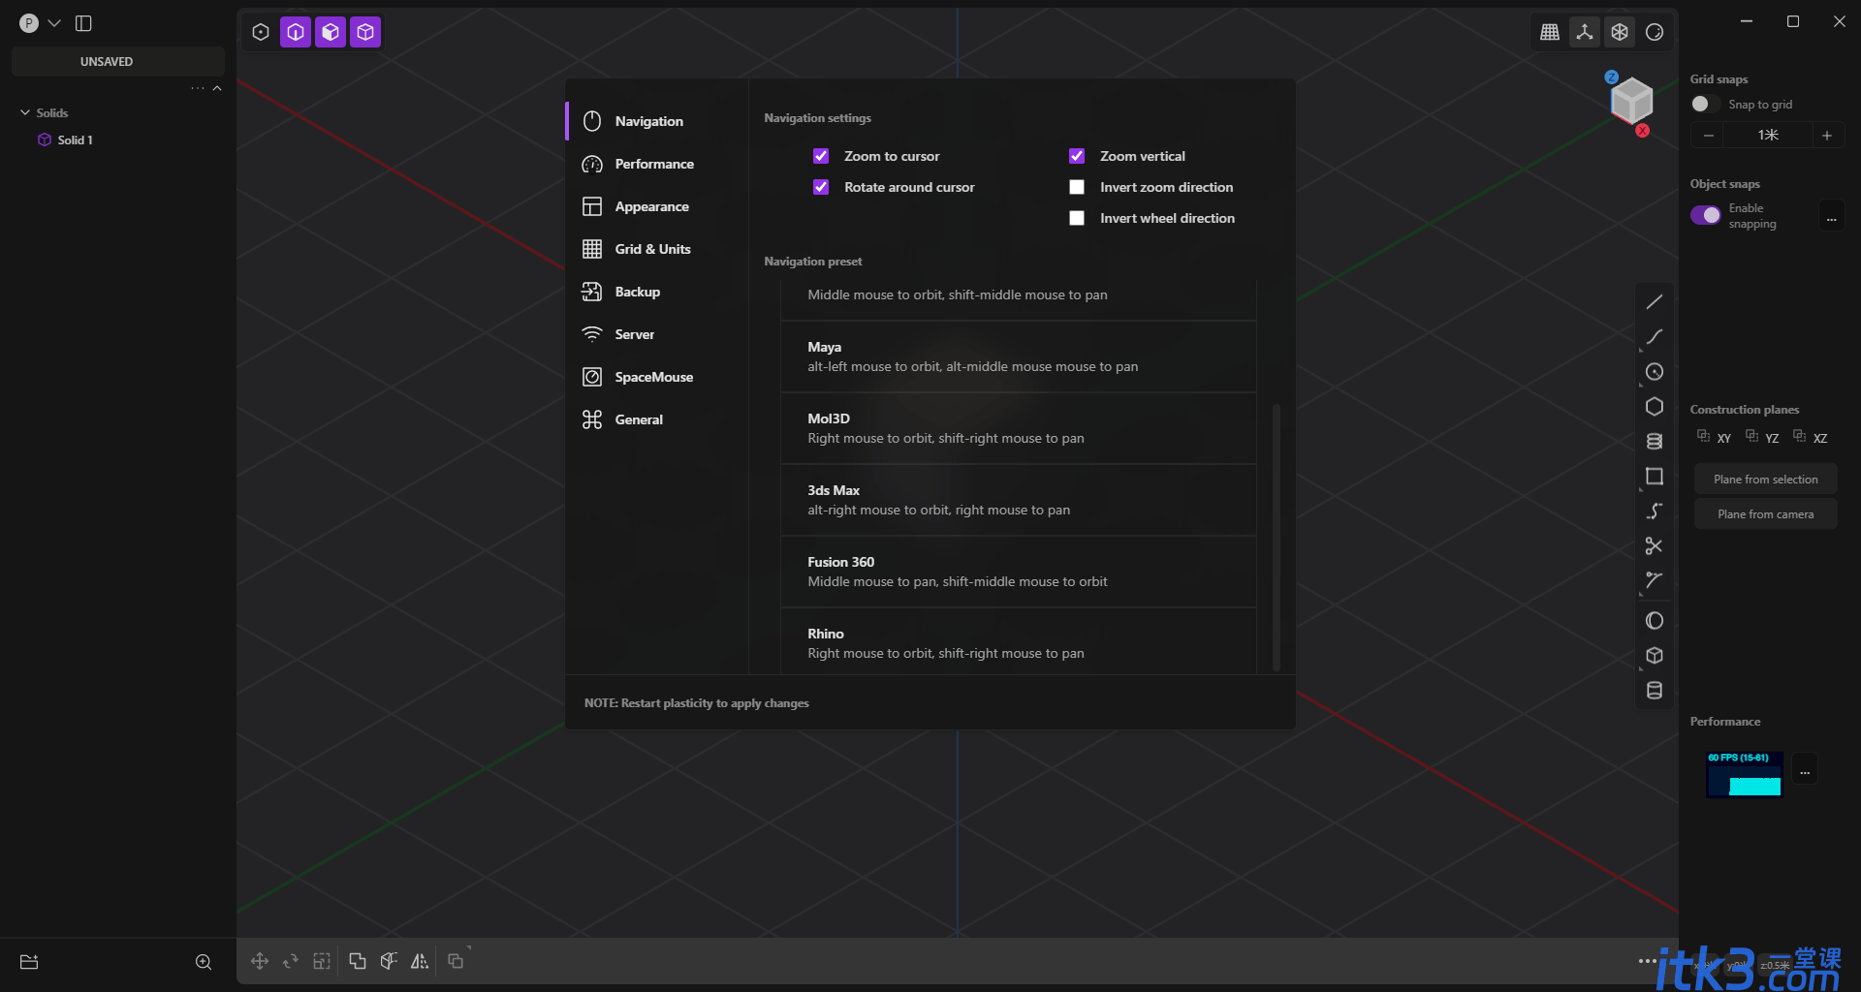Open the Performance settings tab
This screenshot has width=1861, height=992.
pyautogui.click(x=657, y=164)
